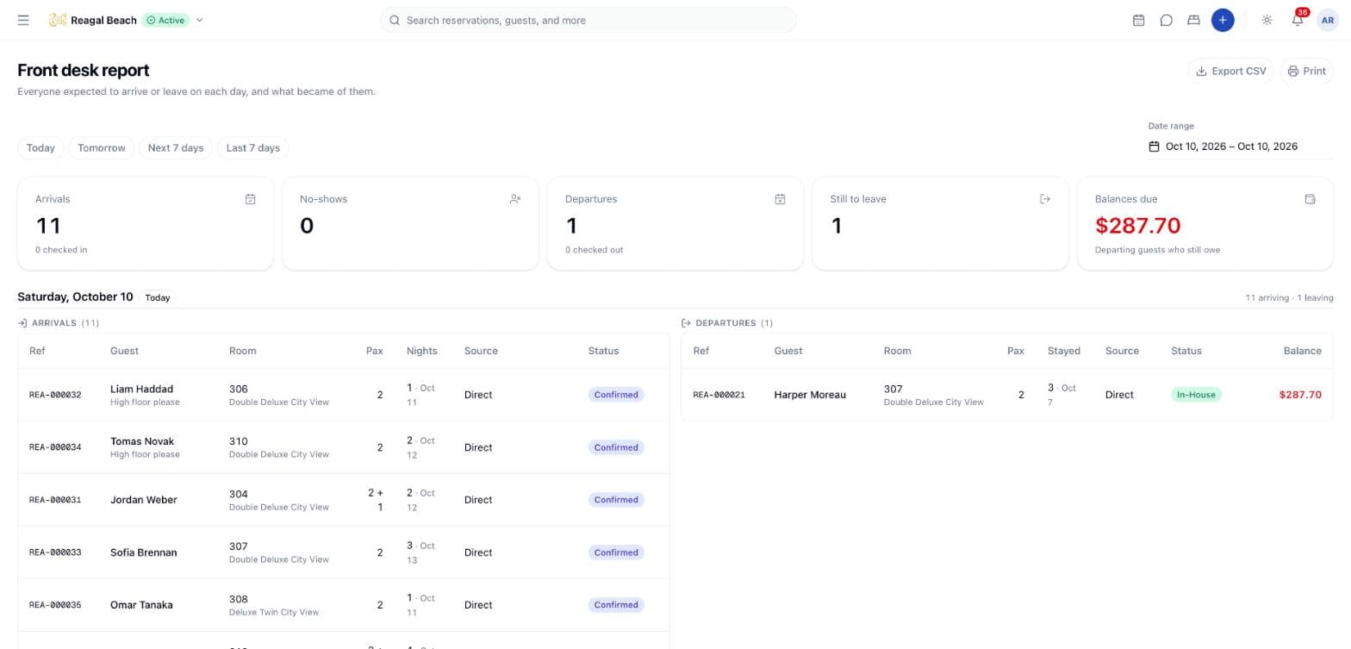Click reference REA-000035
This screenshot has height=649, width=1351.
55,605
